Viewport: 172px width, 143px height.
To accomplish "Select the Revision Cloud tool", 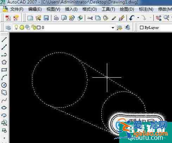I will pyautogui.click(x=4, y=92).
